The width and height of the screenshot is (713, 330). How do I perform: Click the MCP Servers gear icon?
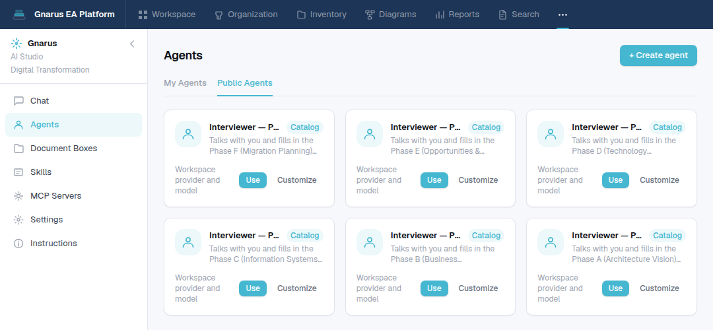click(18, 196)
